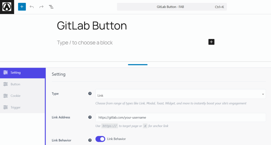Viewport: 271px width, 145px height.
Task: Switch to the Cookie tab
Action: (22, 96)
